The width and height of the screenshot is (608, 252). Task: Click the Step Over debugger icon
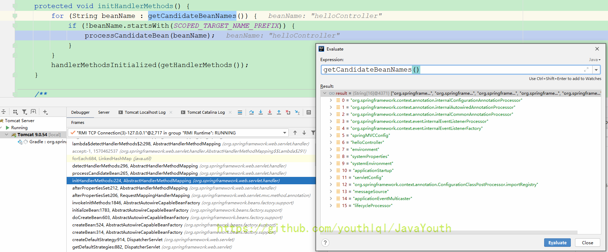pos(252,112)
